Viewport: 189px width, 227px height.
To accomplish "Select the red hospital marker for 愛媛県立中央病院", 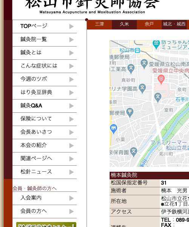I will [161, 79].
